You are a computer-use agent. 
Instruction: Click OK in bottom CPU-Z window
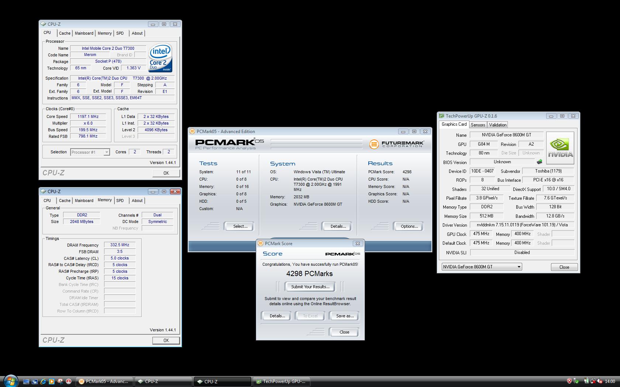[166, 341]
